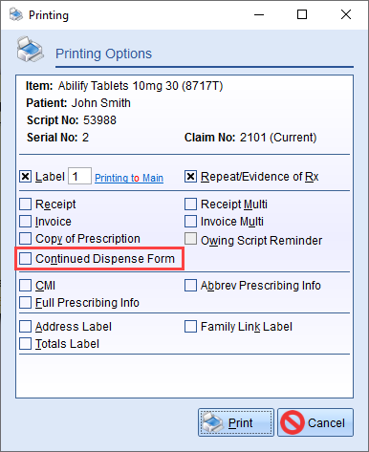369x452 pixels.
Task: Maximize the Printing dialog window
Action: (302, 14)
